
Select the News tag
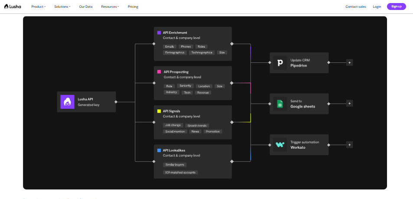click(x=195, y=131)
